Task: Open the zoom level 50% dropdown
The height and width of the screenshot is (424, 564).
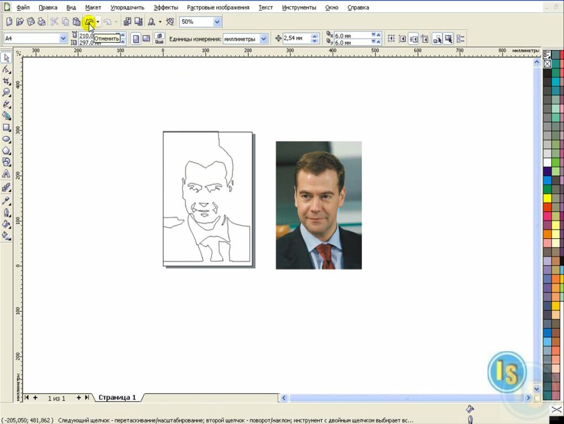Action: (x=217, y=22)
